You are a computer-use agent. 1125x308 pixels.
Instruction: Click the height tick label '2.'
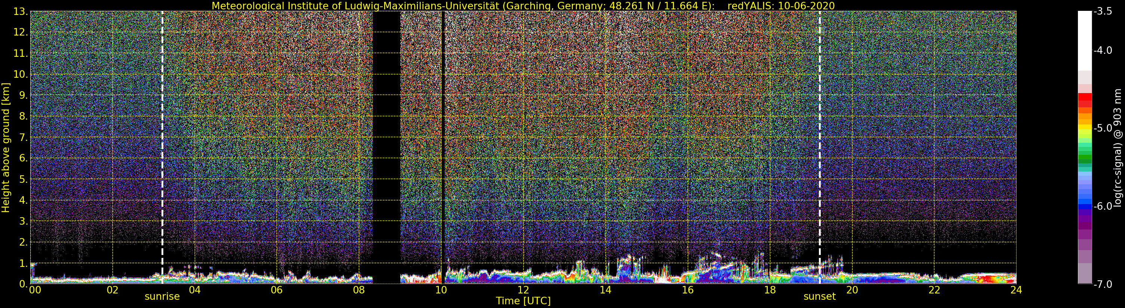click(x=24, y=242)
